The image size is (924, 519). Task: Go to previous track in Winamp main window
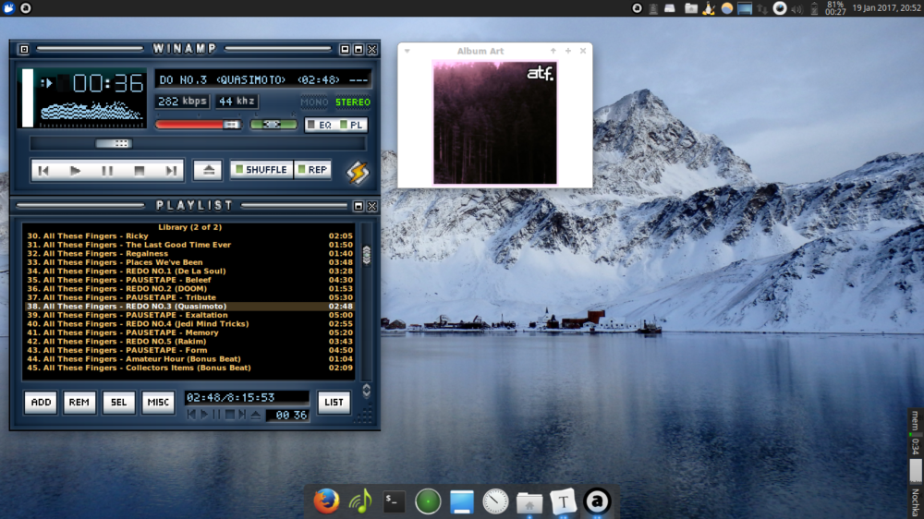43,171
